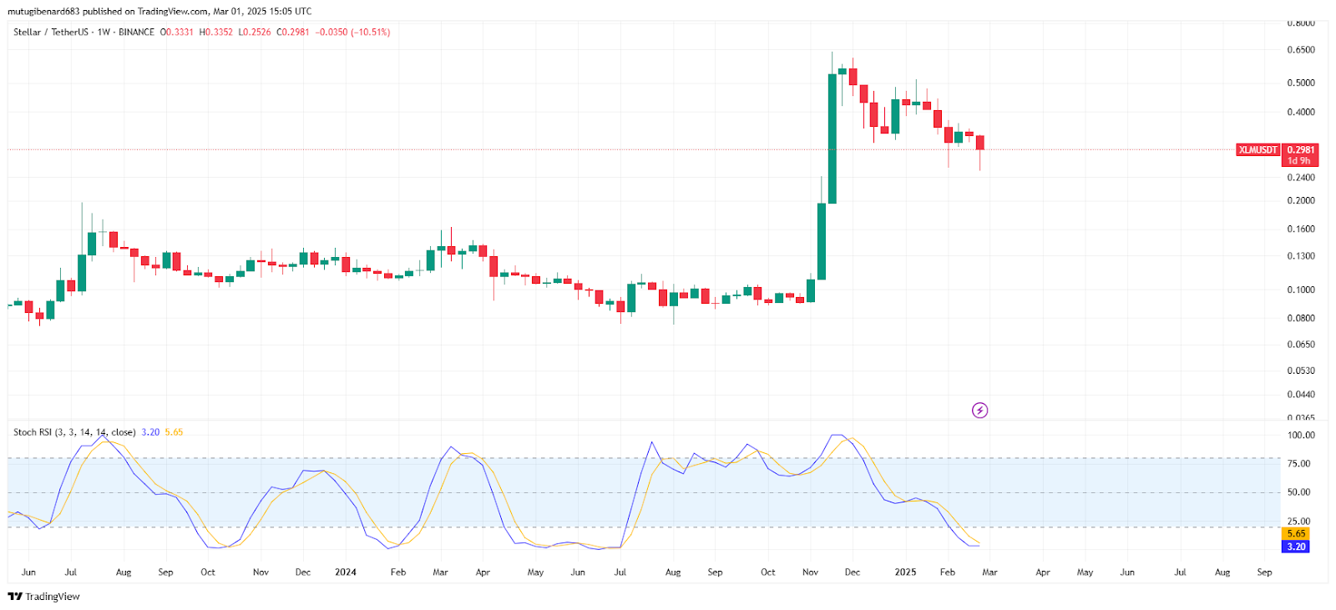Screen dimensions: 1336x610
Task: Click the 0.6500 price axis label
Action: 1301,50
